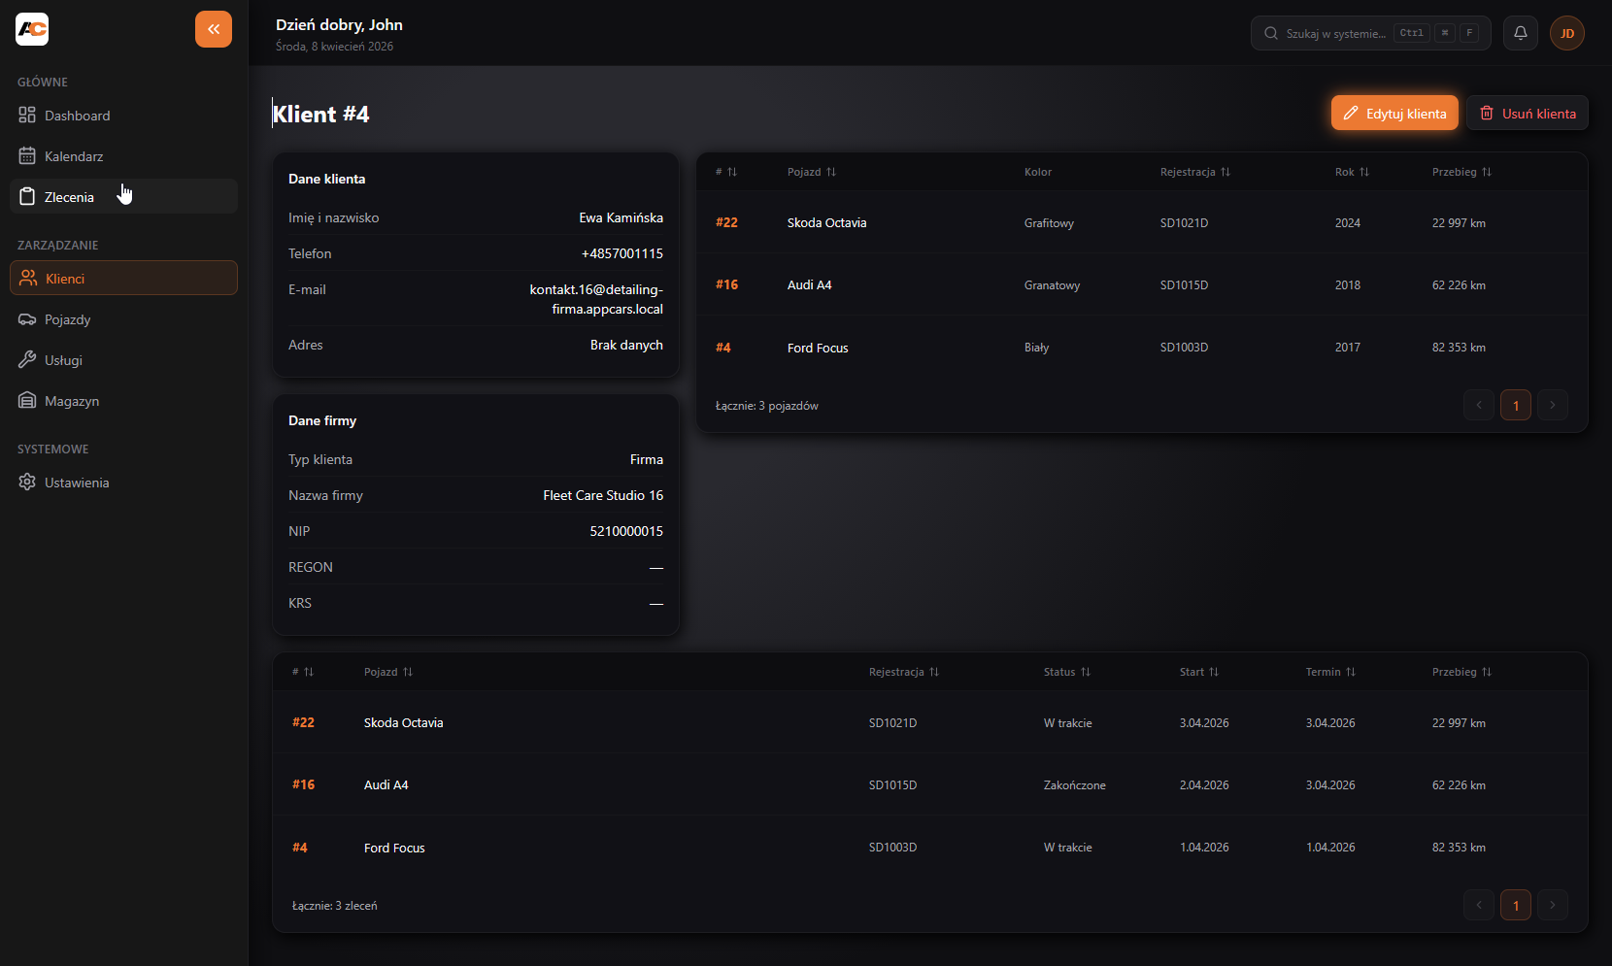The width and height of the screenshot is (1612, 966).
Task: Sort orders table by Status
Action: 1066,672
